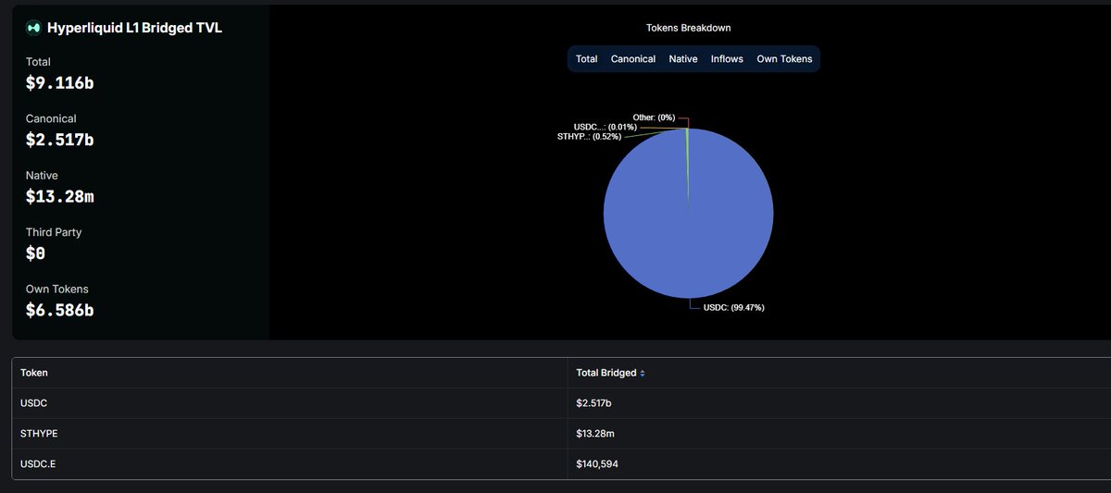Click the Canonical $2.517b sidebar value

(60, 140)
